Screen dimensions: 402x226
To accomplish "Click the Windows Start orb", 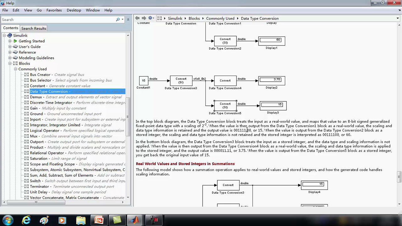I will point(8,220).
